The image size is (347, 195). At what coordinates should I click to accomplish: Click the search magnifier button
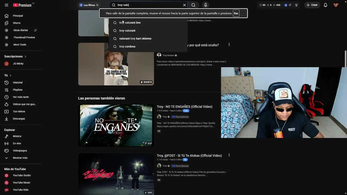tap(193, 5)
